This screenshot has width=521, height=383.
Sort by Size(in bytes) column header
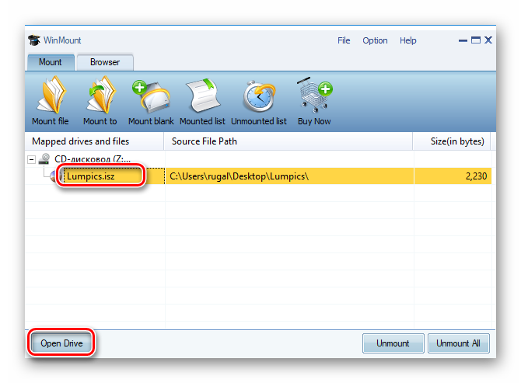452,141
